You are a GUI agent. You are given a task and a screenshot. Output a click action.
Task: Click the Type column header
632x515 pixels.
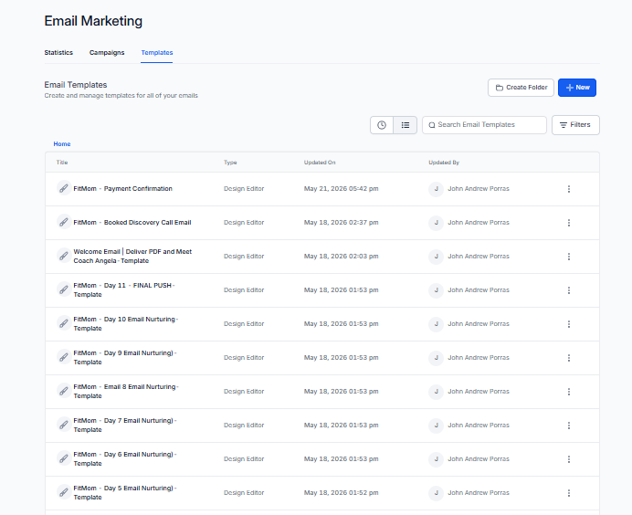tap(230, 163)
